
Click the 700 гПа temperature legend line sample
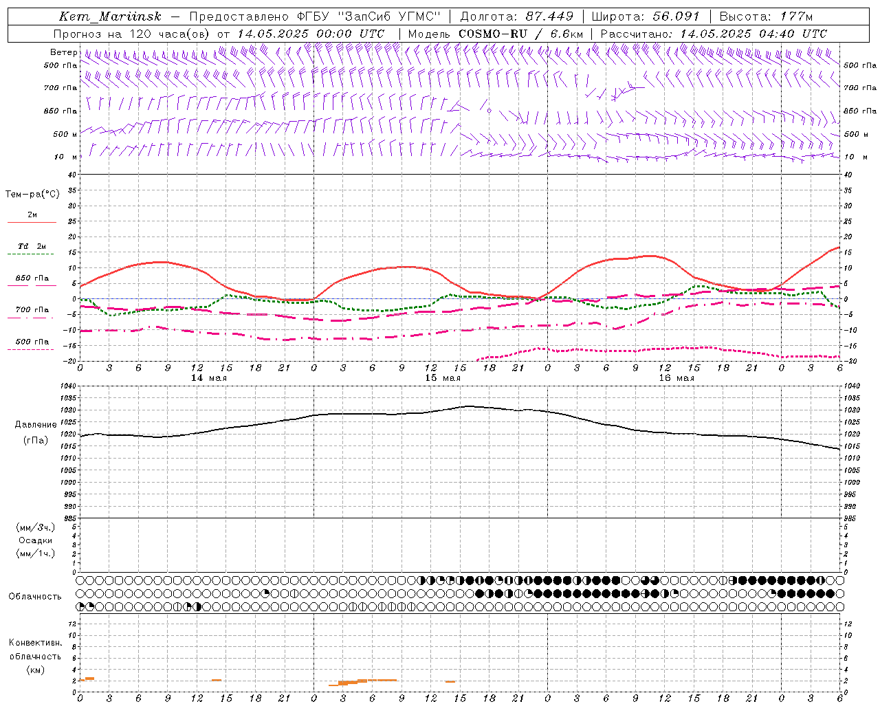(32, 318)
